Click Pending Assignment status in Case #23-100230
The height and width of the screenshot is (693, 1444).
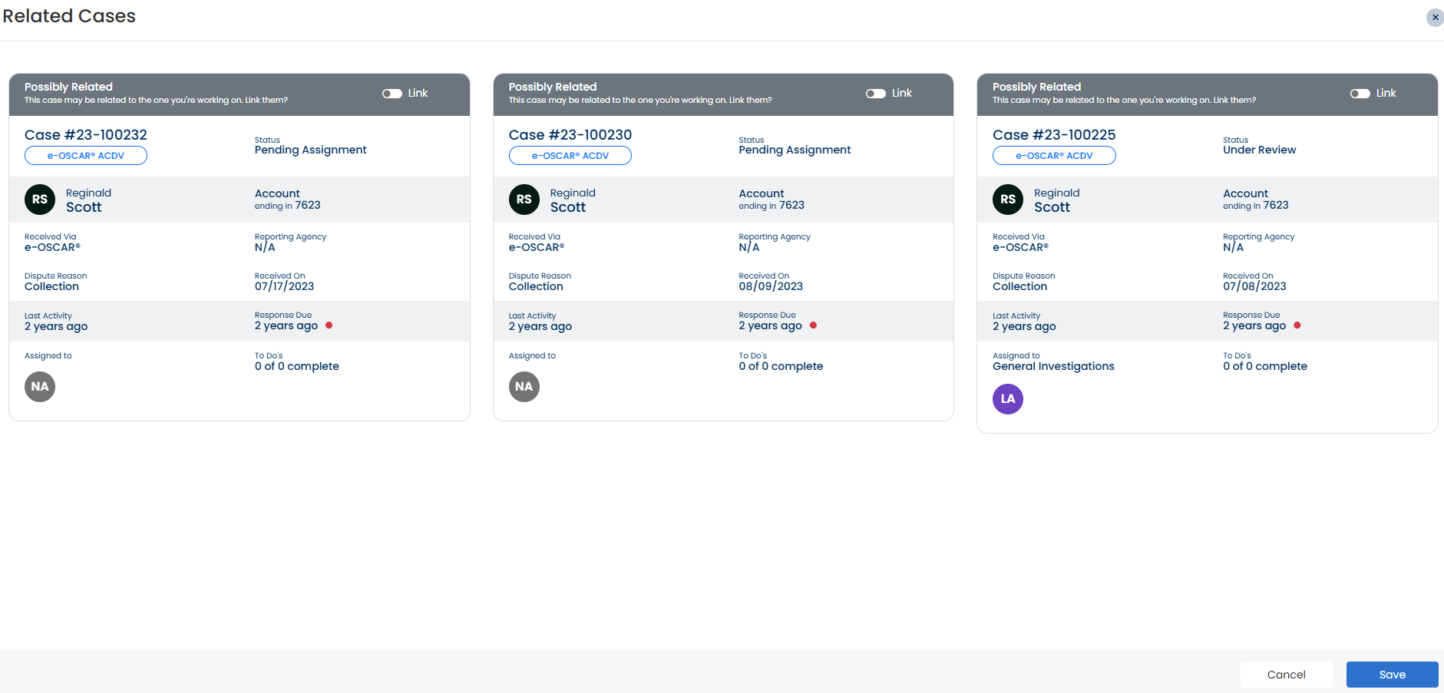[x=795, y=150]
